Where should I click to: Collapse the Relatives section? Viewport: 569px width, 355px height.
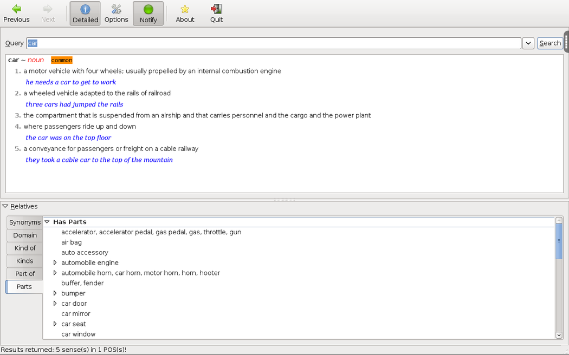[x=5, y=206]
